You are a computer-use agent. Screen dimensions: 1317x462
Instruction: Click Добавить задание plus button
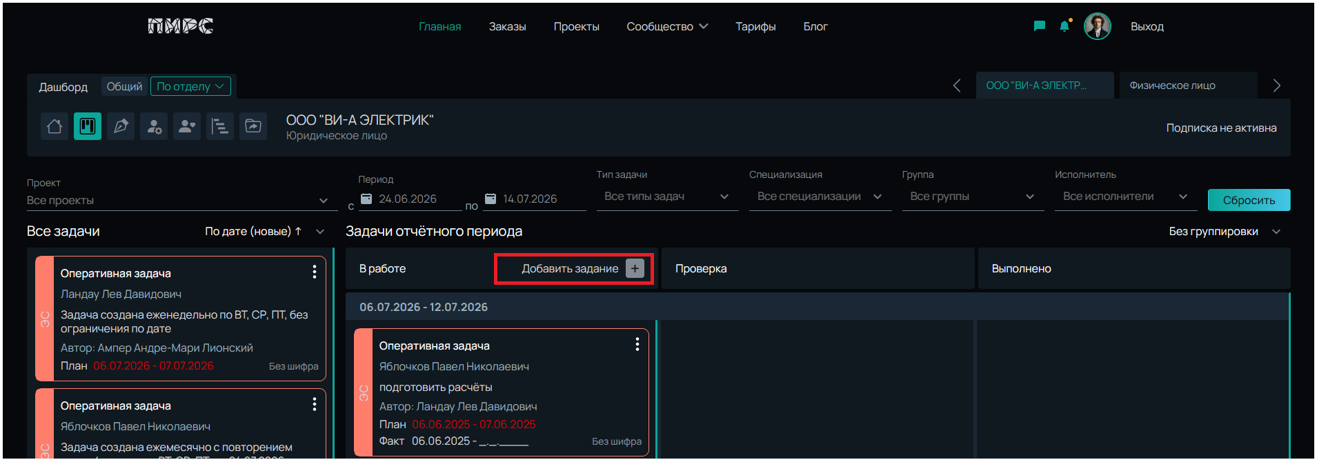[635, 268]
